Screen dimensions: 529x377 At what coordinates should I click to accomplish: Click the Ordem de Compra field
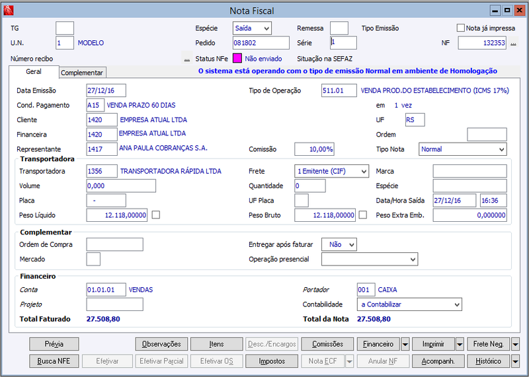[114, 244]
